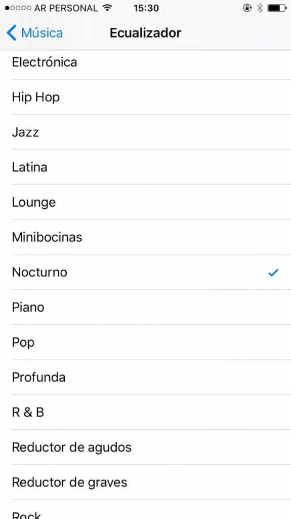Choose the Lounge equalizer setting
This screenshot has height=519, width=291.
[146, 202]
